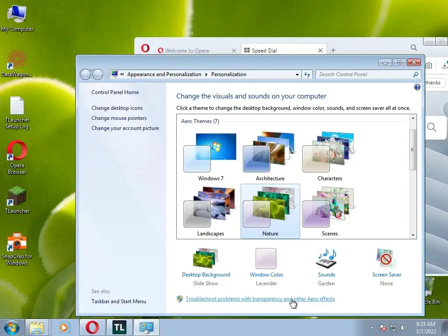This screenshot has height=336, width=448.
Task: Open the volume speaker tray icon
Action: click(x=403, y=328)
